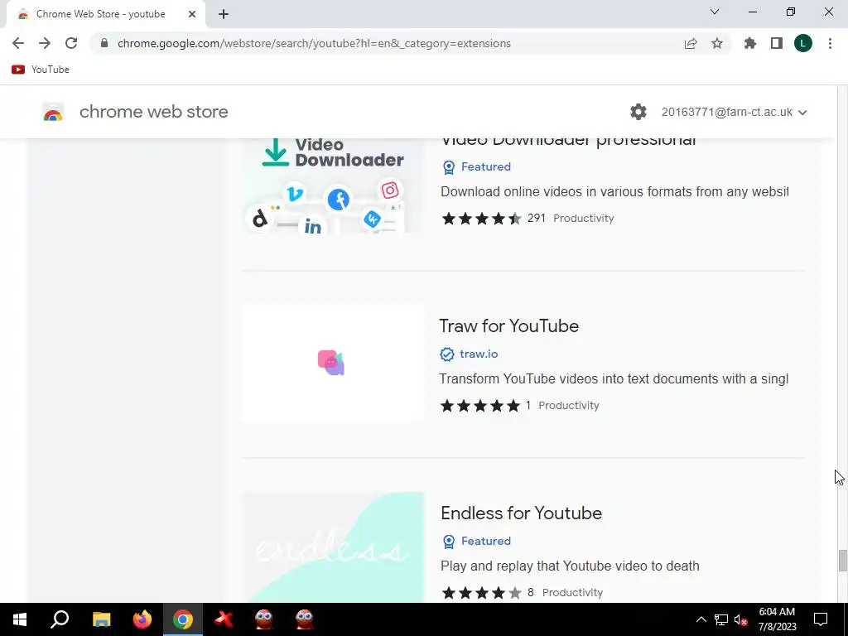This screenshot has width=848, height=636.
Task: Click Featured badge on Endless for Youtube
Action: (x=476, y=541)
